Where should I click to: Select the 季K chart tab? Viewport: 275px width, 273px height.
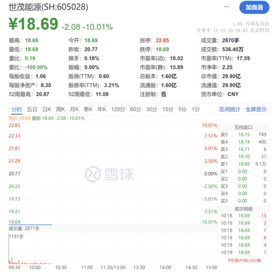(88, 110)
